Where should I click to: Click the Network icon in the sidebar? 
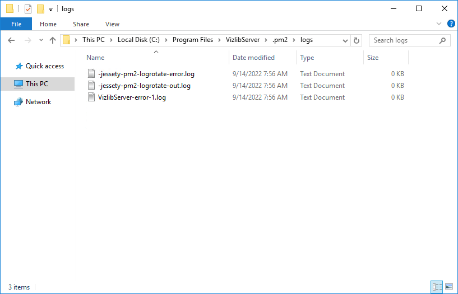tap(18, 102)
